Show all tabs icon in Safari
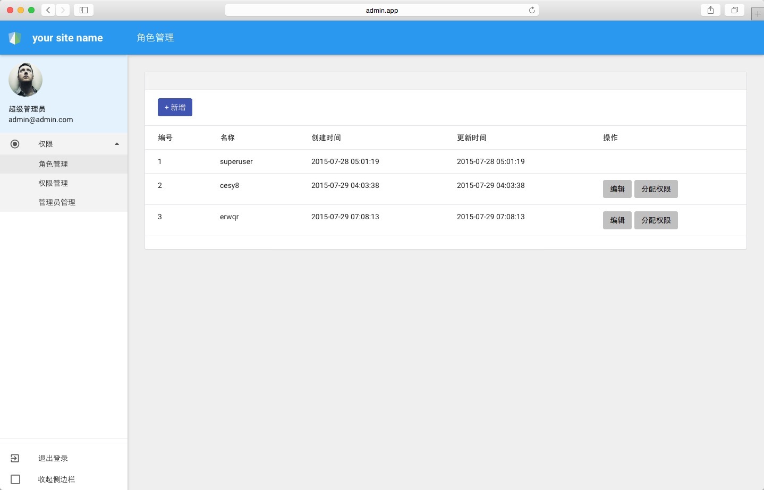764x490 pixels. pyautogui.click(x=735, y=10)
